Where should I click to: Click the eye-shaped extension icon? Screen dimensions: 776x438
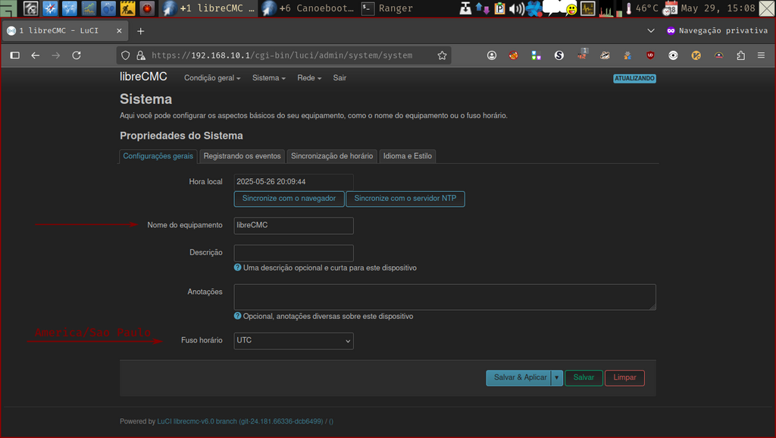click(674, 55)
